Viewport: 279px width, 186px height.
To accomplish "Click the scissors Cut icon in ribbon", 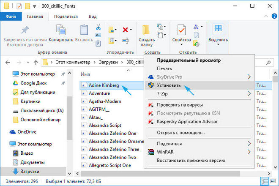I will pos(98,27).
